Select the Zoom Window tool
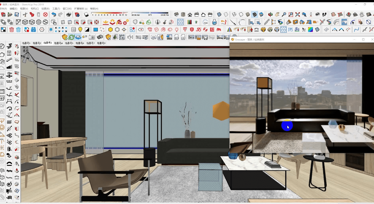The height and width of the screenshot is (204, 374). pos(291,14)
